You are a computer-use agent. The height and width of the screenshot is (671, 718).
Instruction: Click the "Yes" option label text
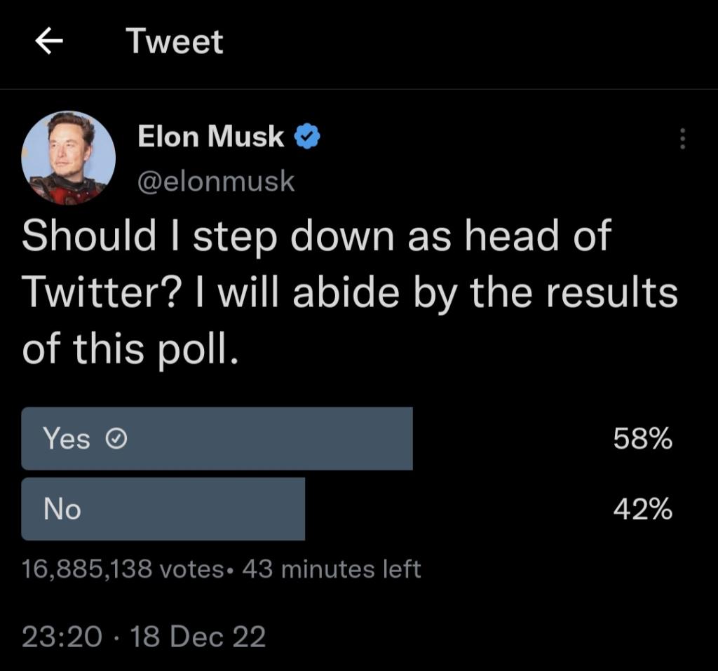tap(67, 440)
